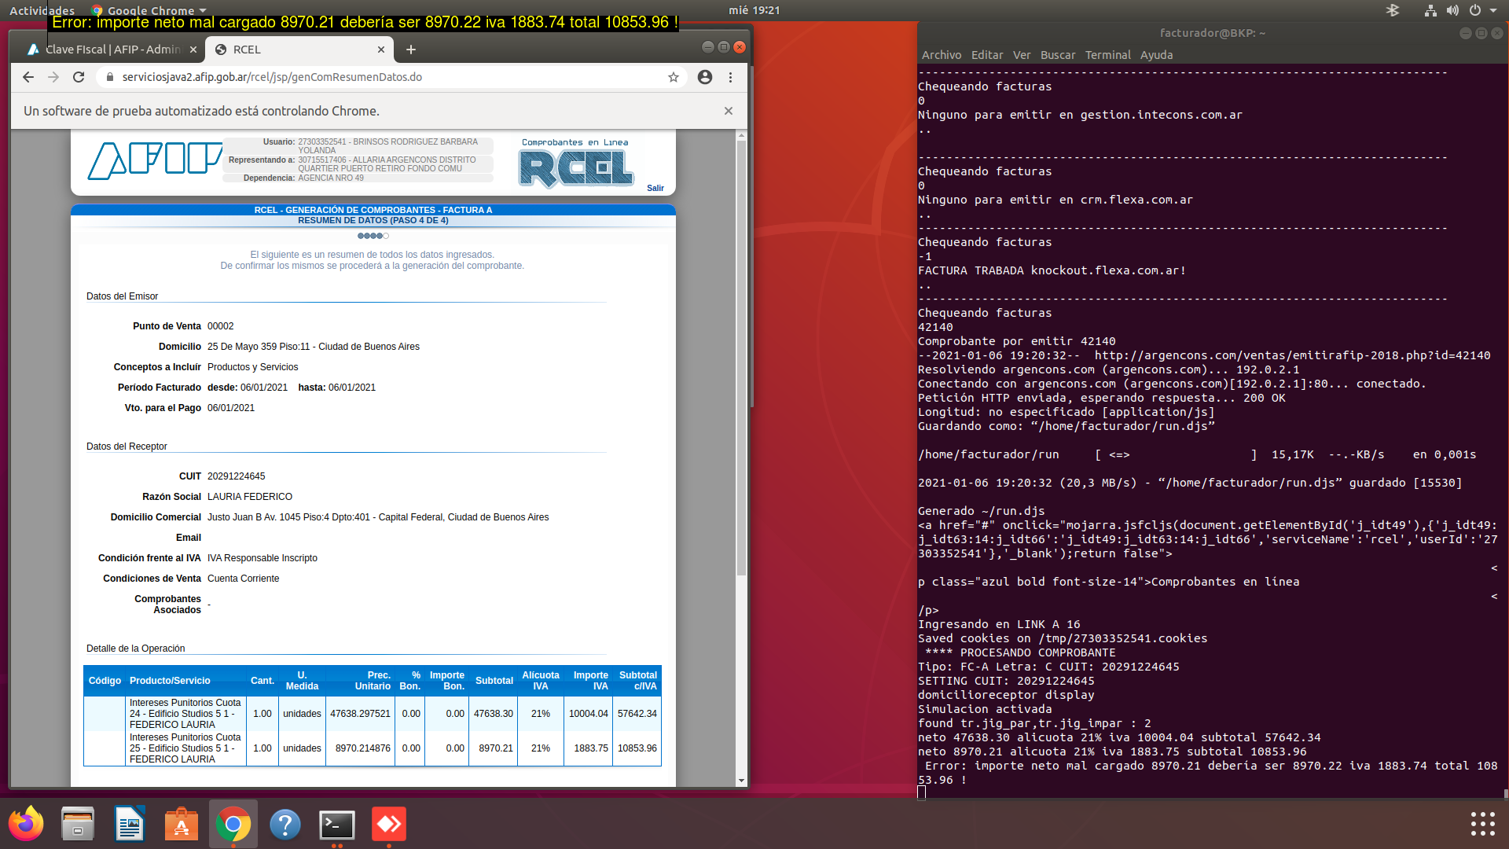Click the Cuenta Corriente condition text
The width and height of the screenshot is (1509, 849).
click(243, 579)
